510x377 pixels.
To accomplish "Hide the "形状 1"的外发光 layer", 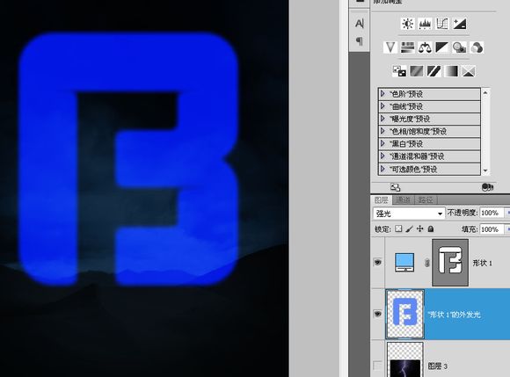I will click(377, 314).
